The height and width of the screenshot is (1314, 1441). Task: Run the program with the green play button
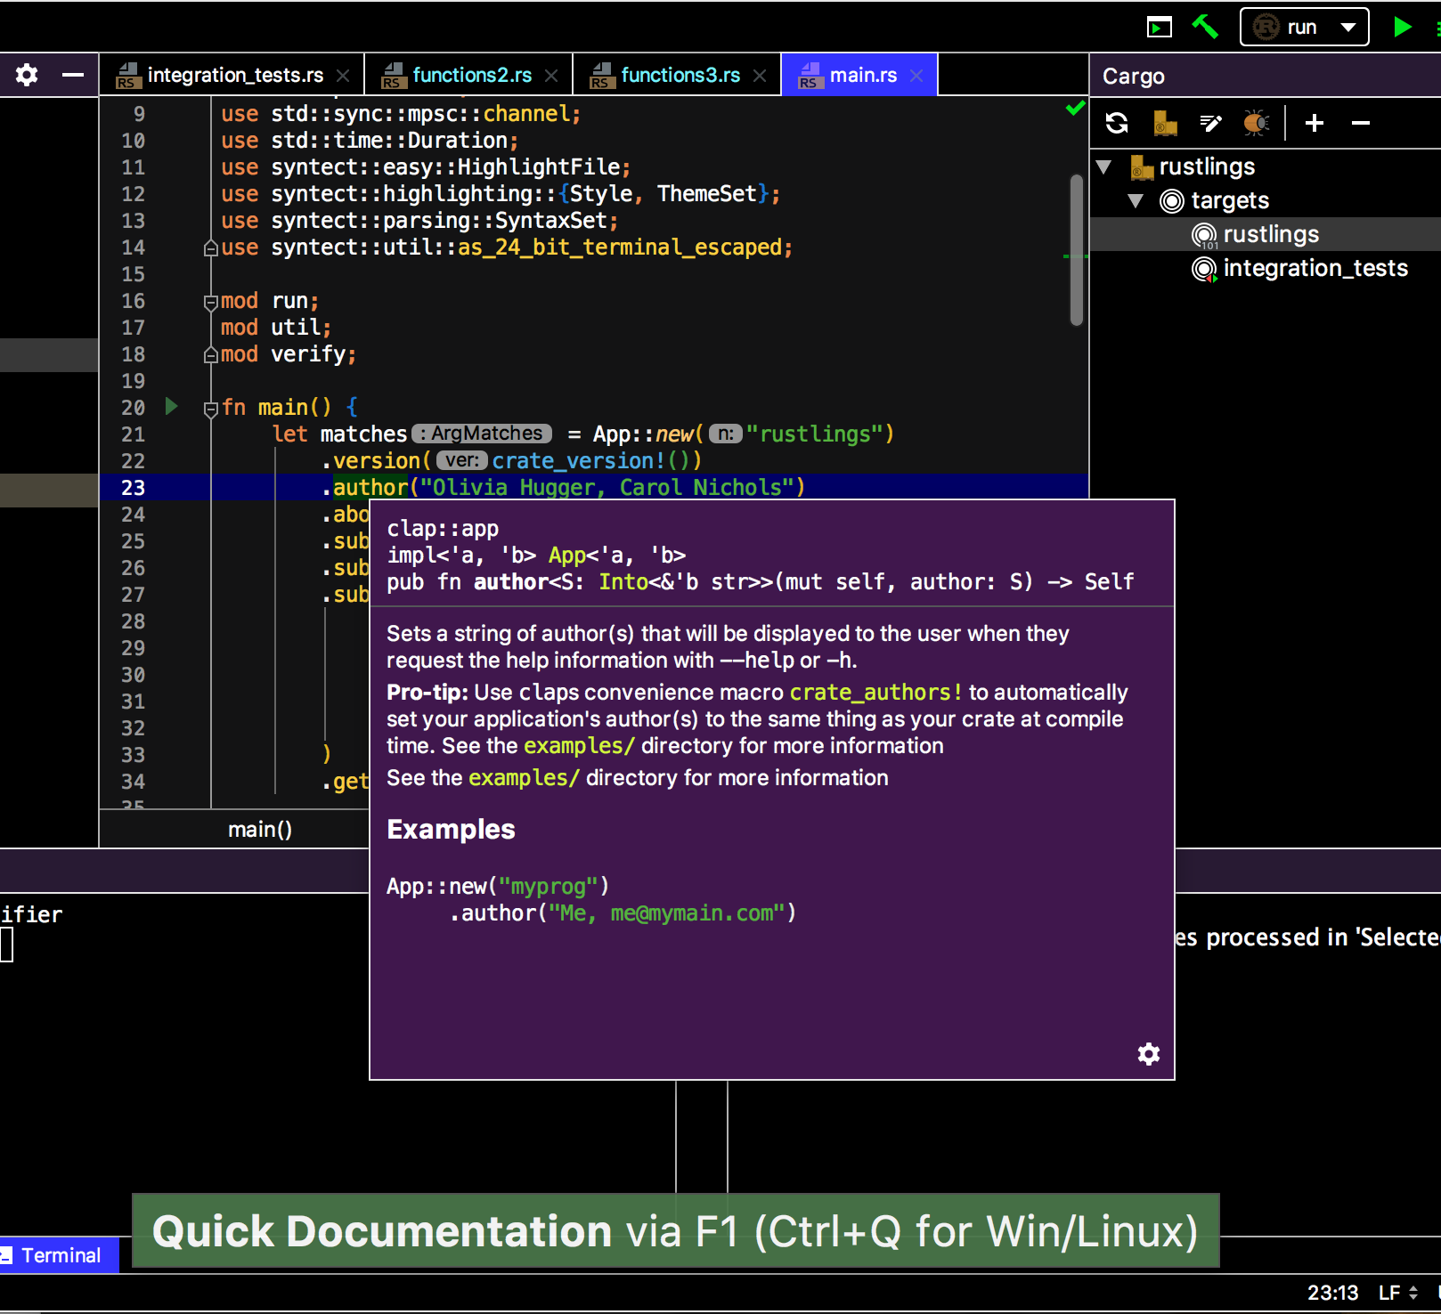(x=1403, y=27)
